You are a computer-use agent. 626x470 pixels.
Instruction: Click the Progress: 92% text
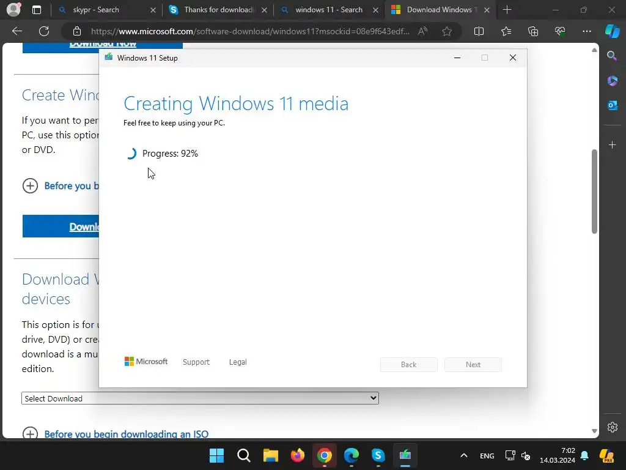point(170,154)
